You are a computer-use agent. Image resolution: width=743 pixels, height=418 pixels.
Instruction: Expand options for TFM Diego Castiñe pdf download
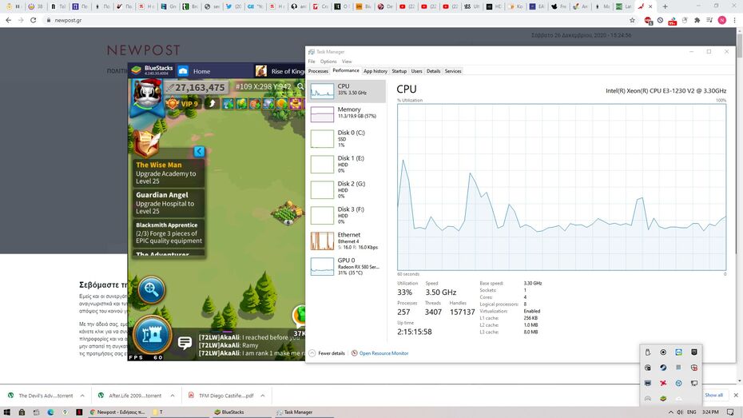[263, 396]
